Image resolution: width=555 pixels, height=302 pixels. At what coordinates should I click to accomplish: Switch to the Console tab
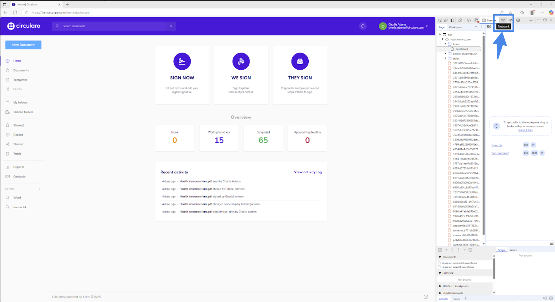pos(443,298)
